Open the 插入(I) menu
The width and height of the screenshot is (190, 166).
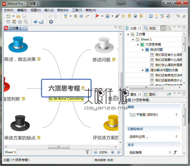[49, 10]
